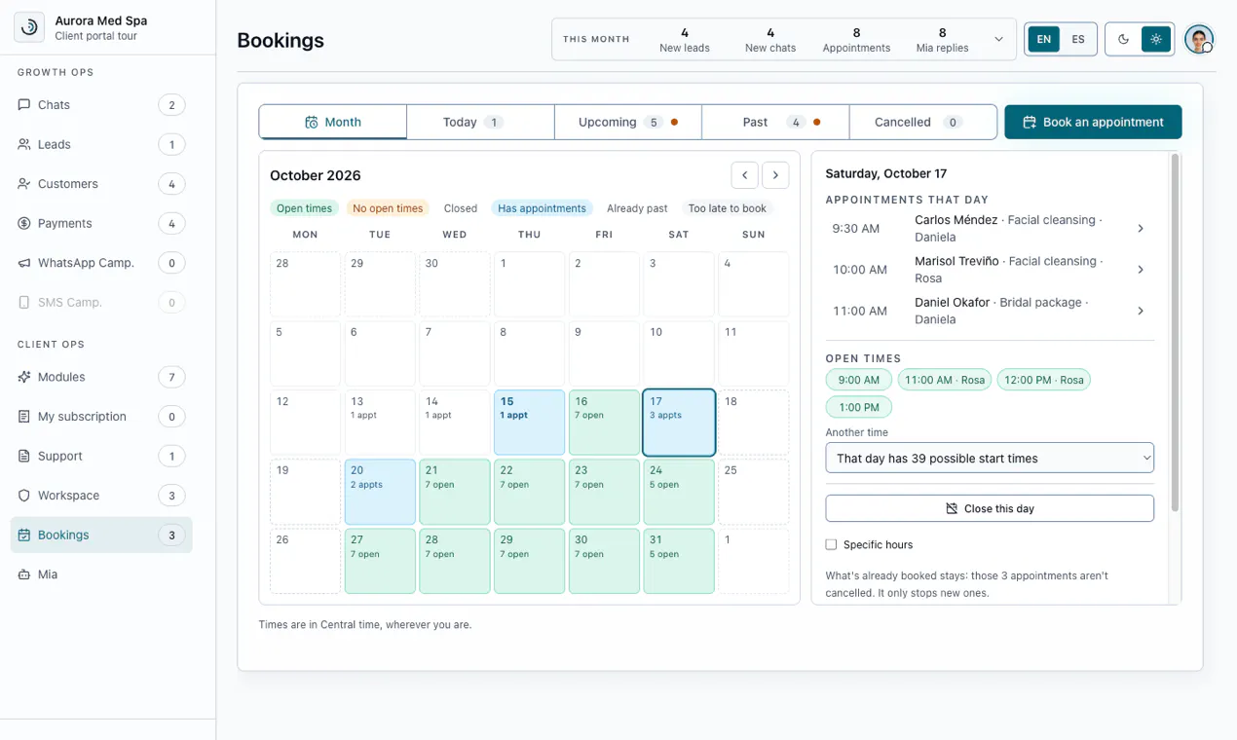Open the Modules puzzle icon

point(24,377)
